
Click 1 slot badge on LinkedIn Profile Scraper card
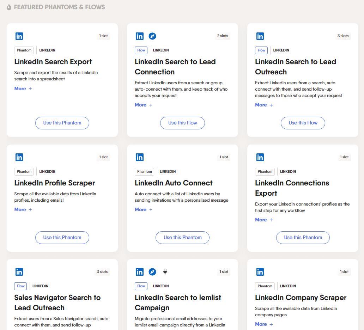coord(103,157)
